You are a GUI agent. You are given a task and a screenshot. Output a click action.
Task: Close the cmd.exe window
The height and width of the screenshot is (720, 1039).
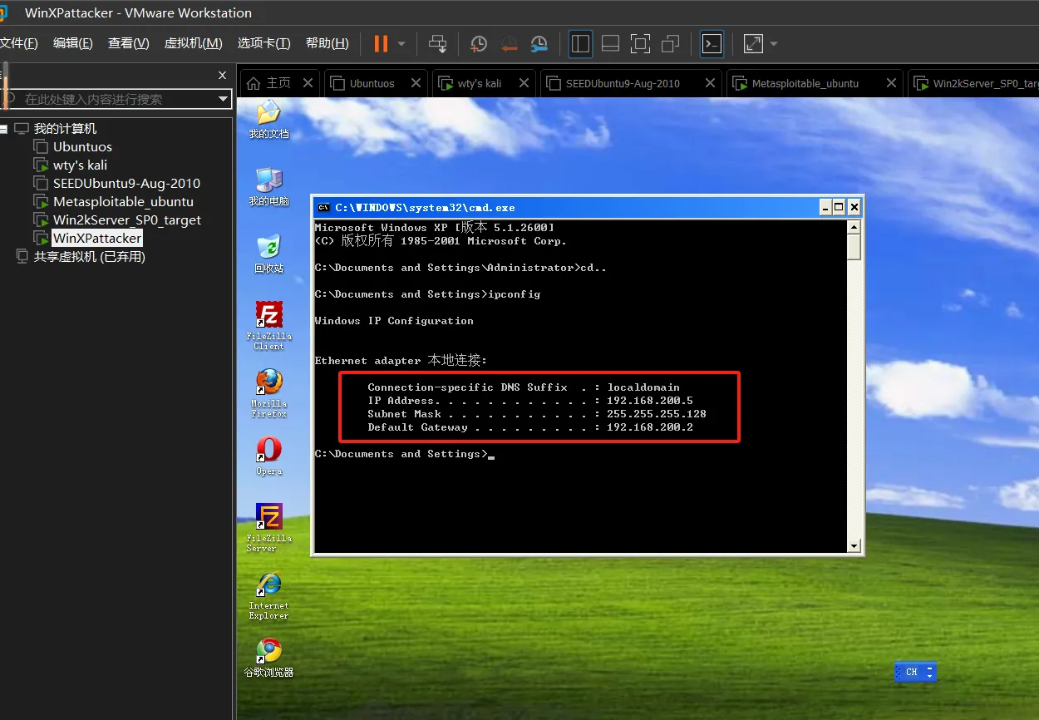click(x=854, y=207)
